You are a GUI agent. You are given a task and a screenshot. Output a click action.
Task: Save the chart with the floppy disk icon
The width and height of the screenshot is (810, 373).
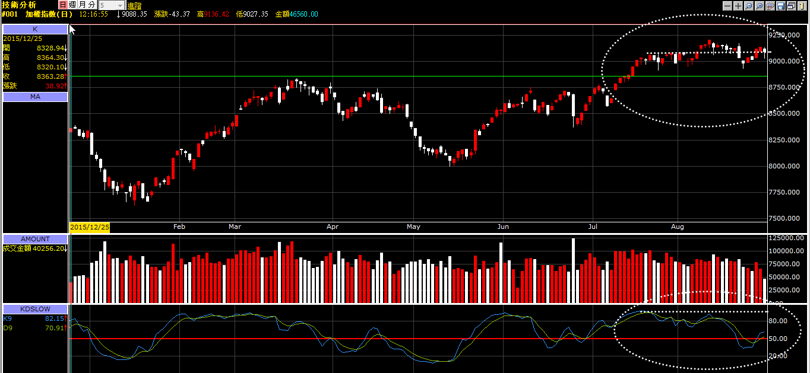coord(781,5)
